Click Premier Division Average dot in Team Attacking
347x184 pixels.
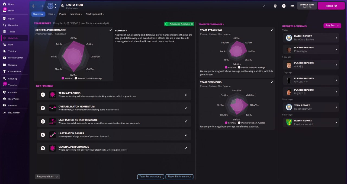point(239,67)
